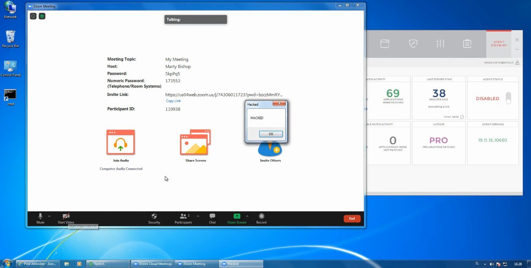Open Network desktop icon
Viewport: 531px width, 268px height.
[x=10, y=10]
